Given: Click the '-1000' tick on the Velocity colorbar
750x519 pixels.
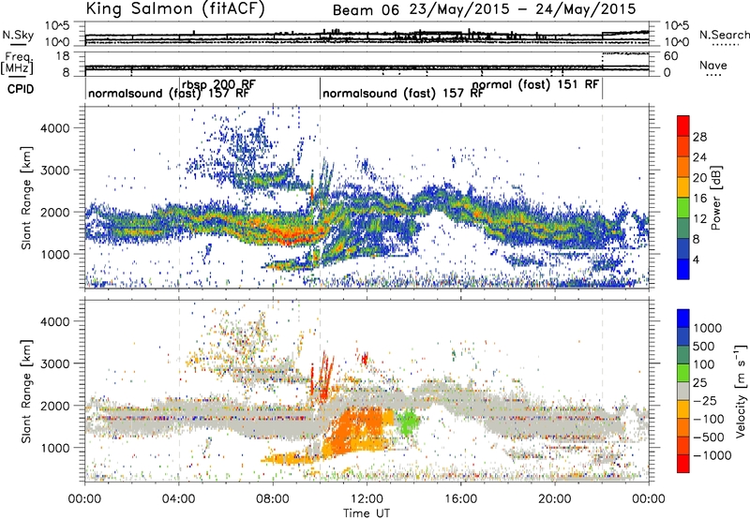Looking at the screenshot, I should point(712,455).
